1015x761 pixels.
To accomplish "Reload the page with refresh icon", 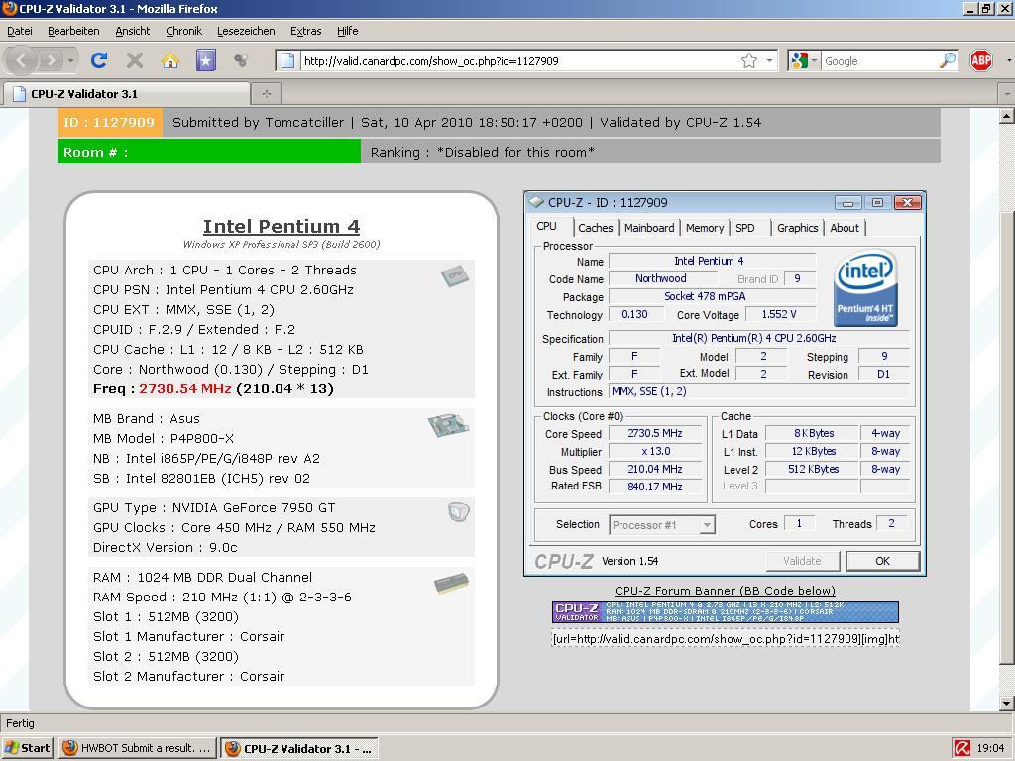I will [99, 60].
